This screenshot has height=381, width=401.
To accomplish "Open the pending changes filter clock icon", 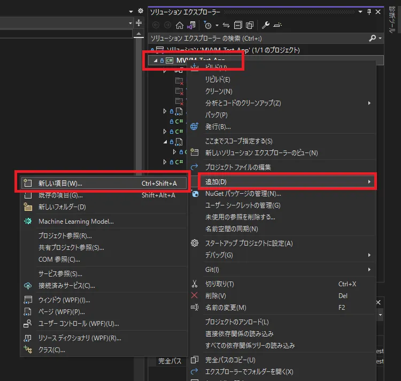I will (207, 25).
